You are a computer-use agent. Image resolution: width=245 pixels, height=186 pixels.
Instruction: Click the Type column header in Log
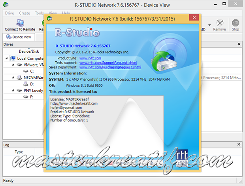coord(19,152)
